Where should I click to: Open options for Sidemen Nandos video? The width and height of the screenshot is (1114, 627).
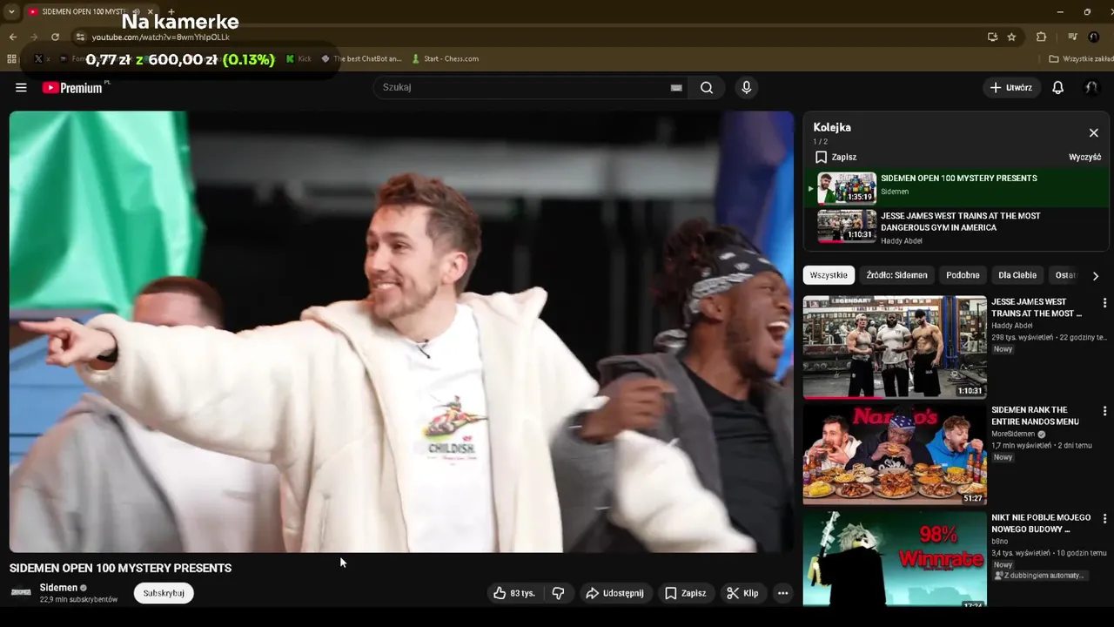[1104, 411]
